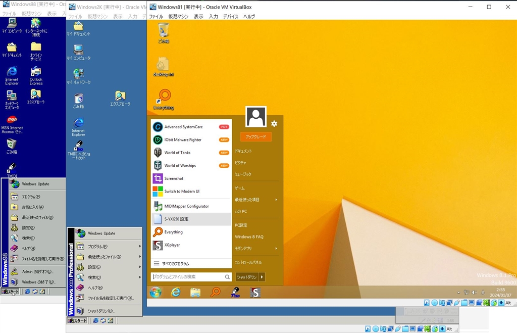Open MSN Internet Access on the Windows98 desktop
Image resolution: width=517 pixels, height=333 pixels.
click(x=12, y=124)
